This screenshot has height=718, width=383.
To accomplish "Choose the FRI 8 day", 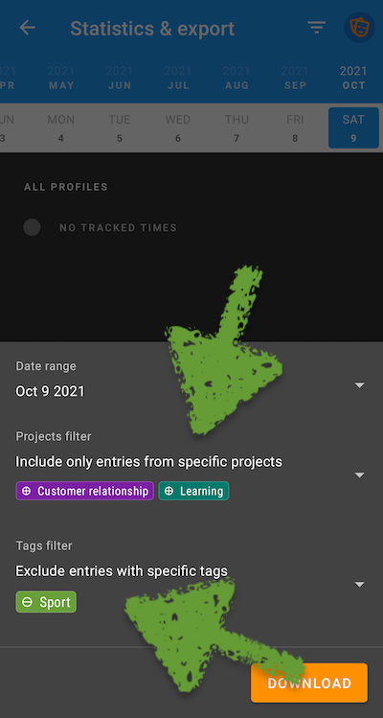I will pos(295,127).
